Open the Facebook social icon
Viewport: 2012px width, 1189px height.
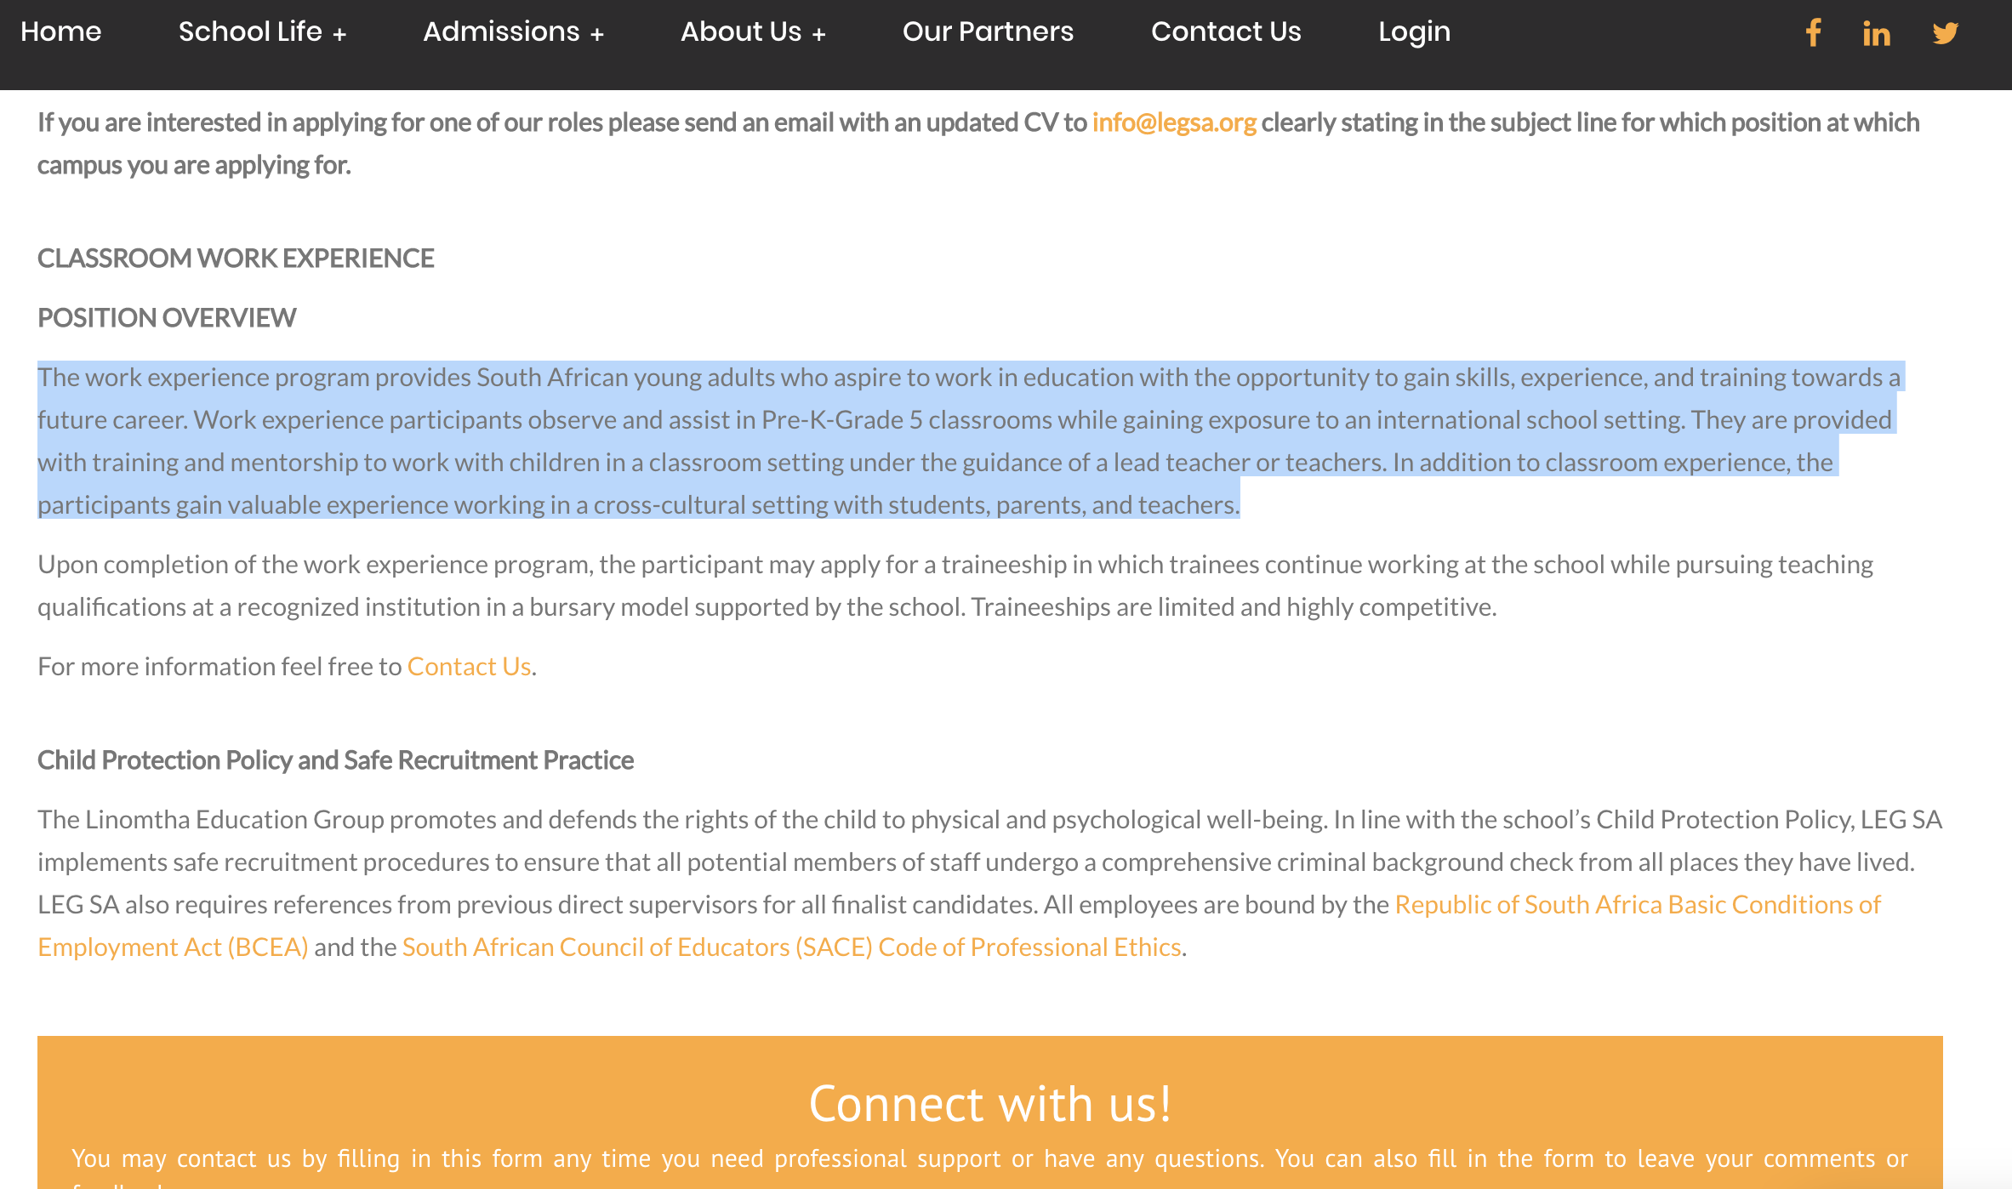(x=1813, y=32)
